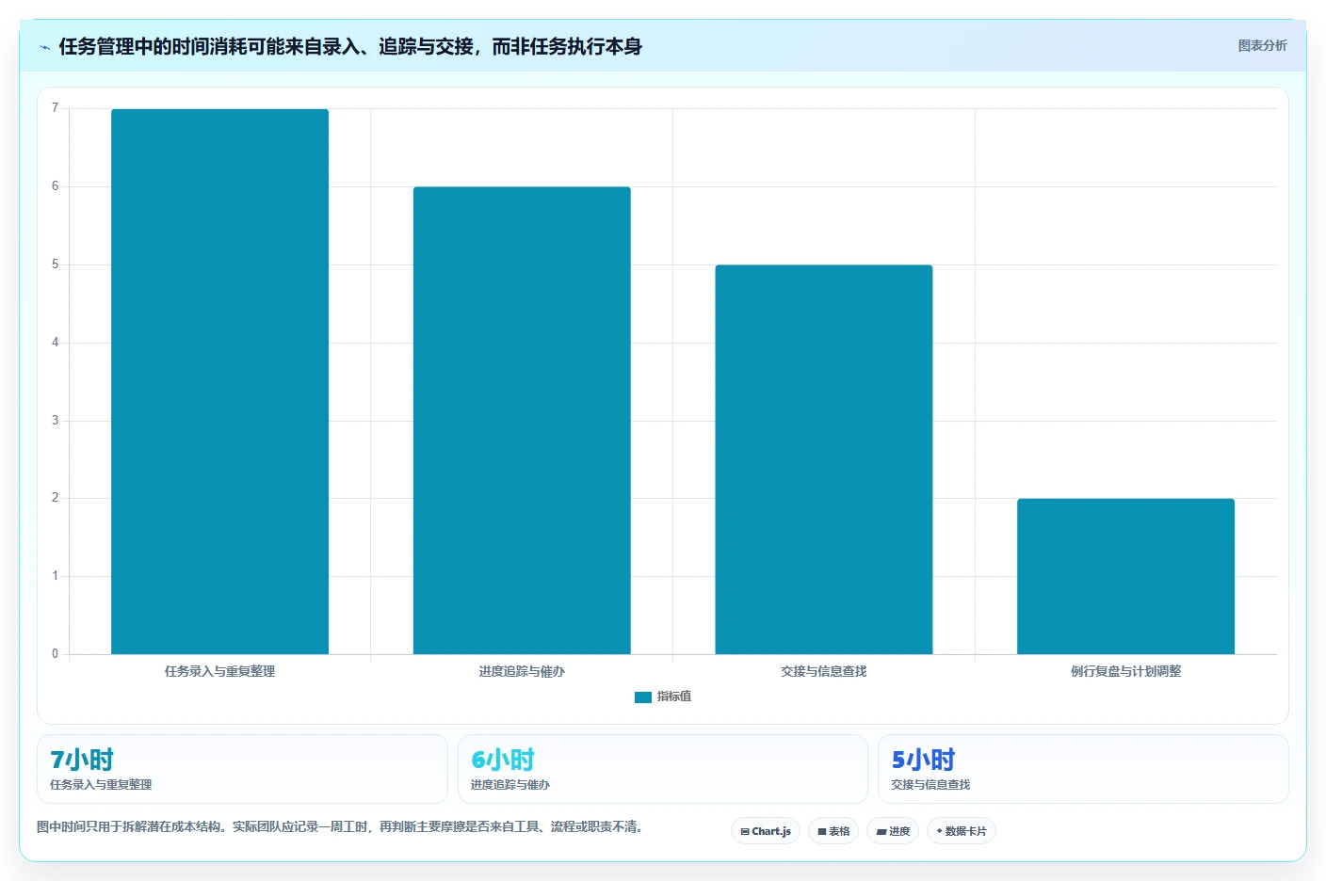Click the 表格 tag
This screenshot has width=1326, height=881.
click(833, 831)
